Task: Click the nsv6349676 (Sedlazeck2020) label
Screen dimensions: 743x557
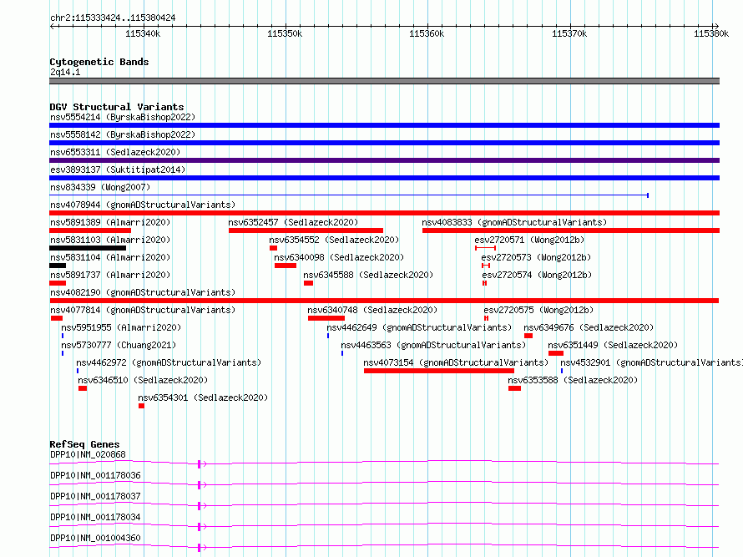Action: pyautogui.click(x=589, y=327)
